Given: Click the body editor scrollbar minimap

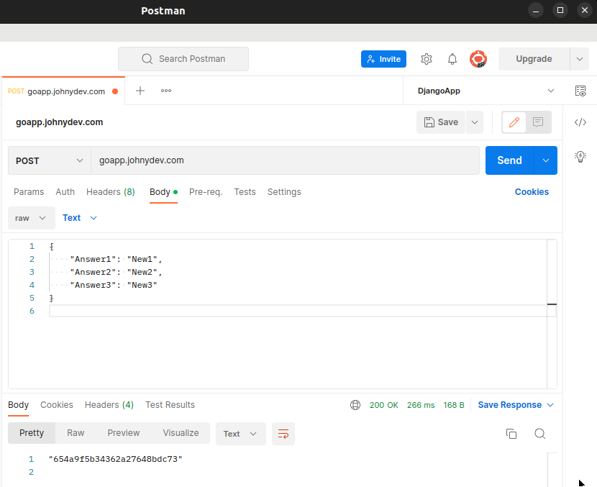Looking at the screenshot, I should coord(552,314).
